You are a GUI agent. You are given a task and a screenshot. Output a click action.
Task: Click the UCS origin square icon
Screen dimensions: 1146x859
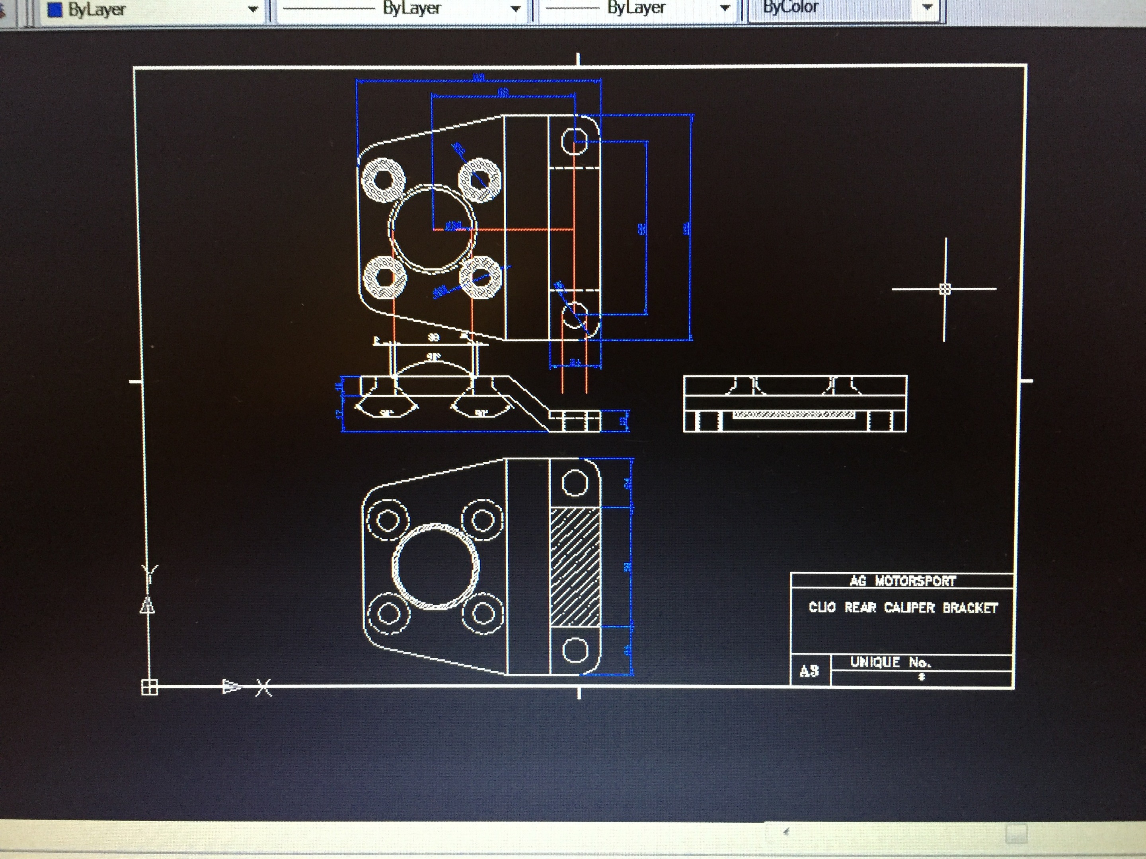(x=149, y=687)
